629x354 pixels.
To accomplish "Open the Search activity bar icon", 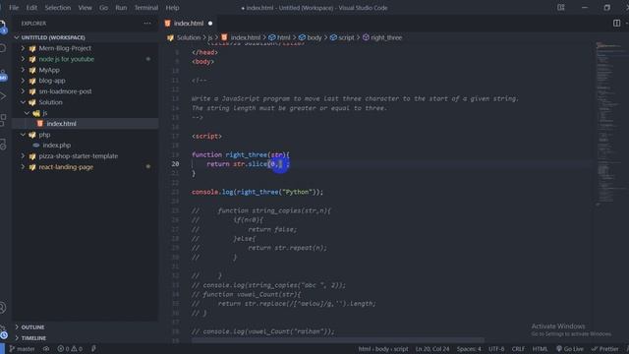I will pyautogui.click(x=2, y=48).
